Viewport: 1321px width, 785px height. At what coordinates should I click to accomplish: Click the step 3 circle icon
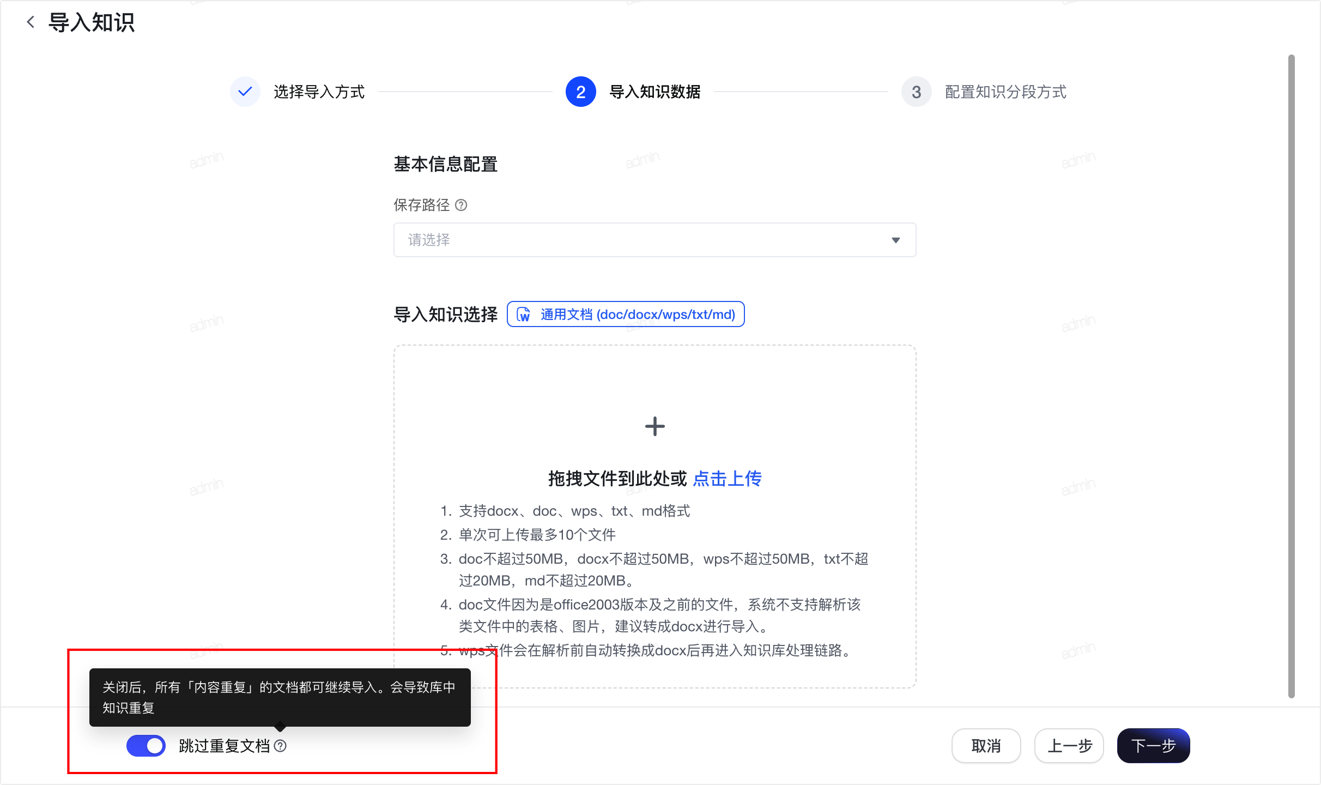pos(916,92)
